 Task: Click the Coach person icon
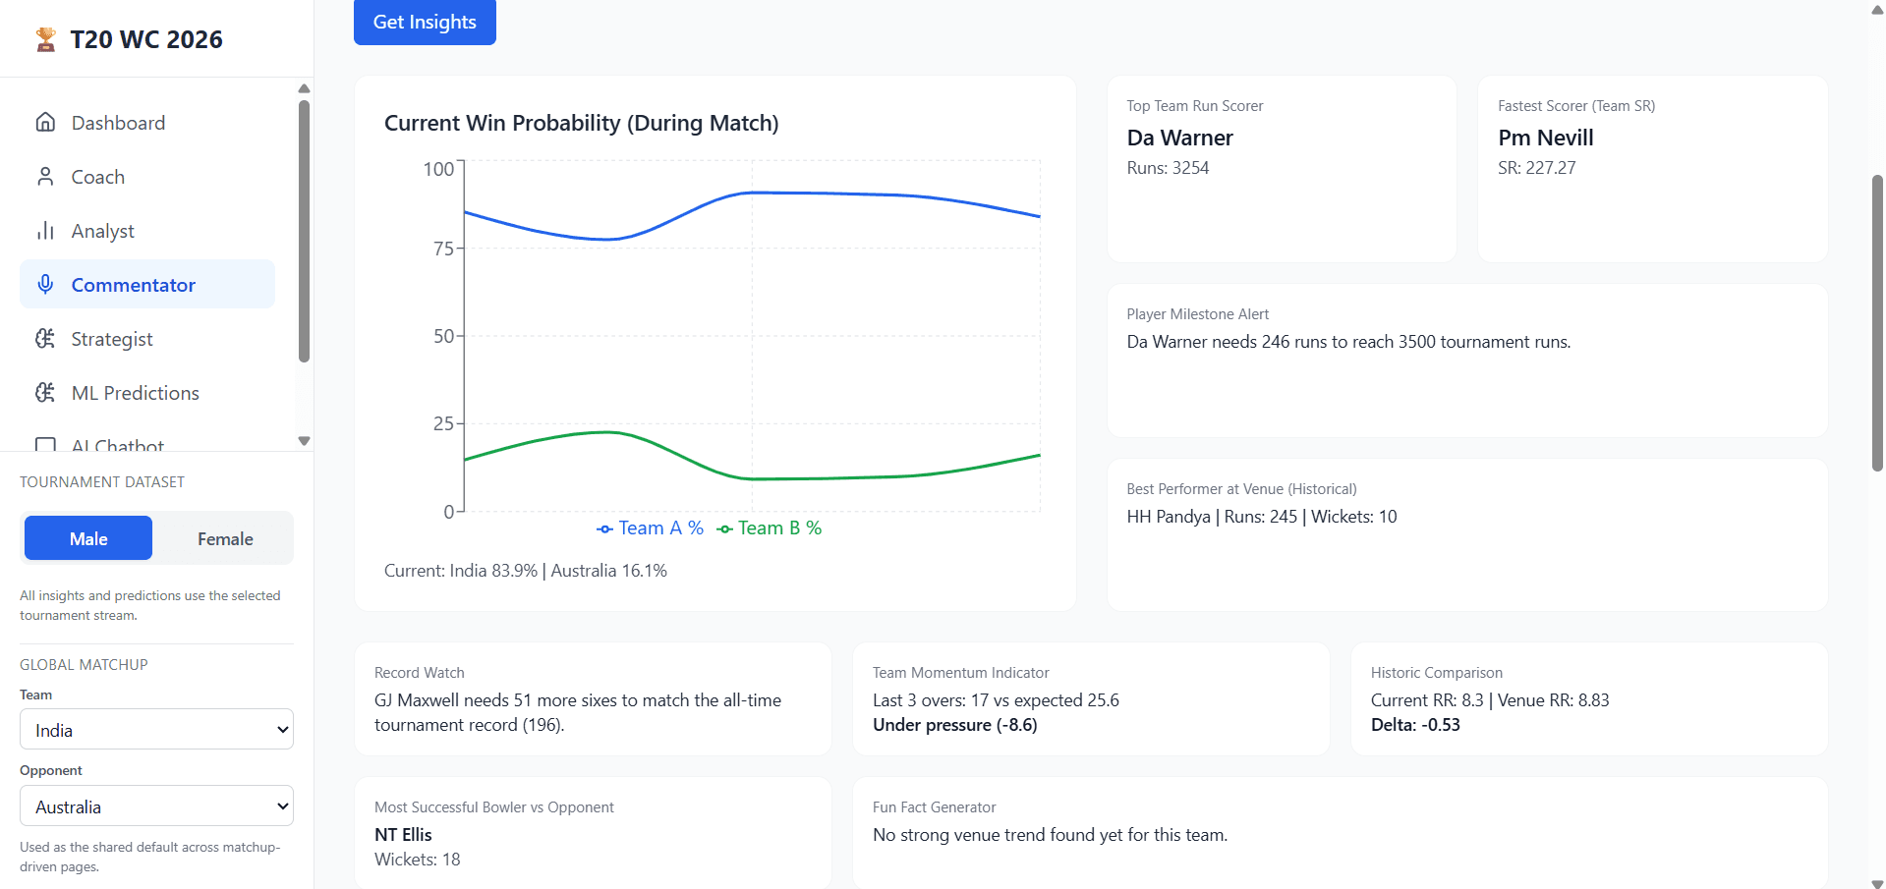pyautogui.click(x=45, y=177)
